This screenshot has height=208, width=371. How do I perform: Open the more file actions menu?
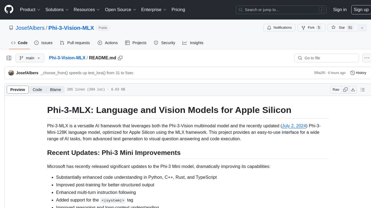click(367, 58)
